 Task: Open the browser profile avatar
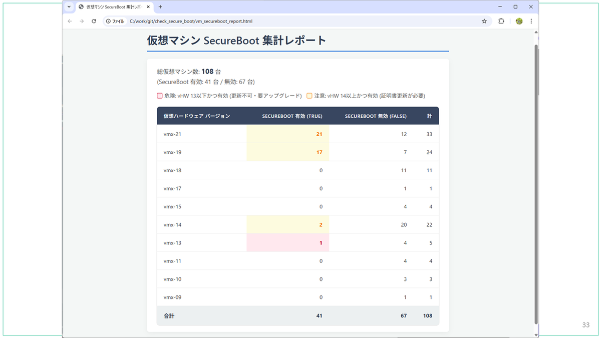519,21
